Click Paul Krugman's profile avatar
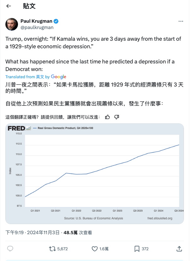 [x=12, y=24]
